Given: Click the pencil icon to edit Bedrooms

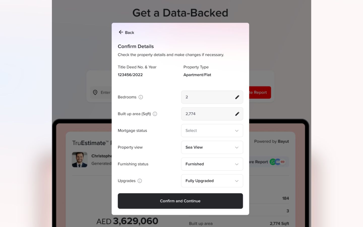Looking at the screenshot, I should (237, 97).
